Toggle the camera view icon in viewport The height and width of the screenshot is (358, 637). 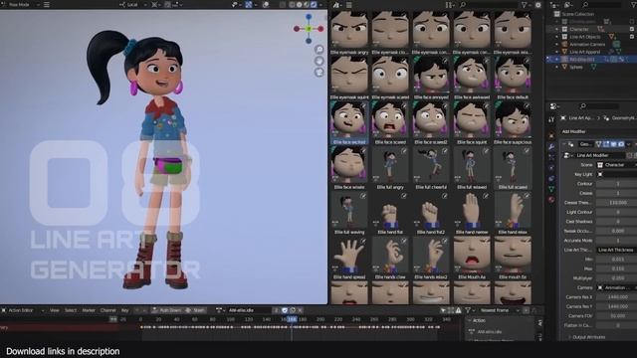tap(319, 73)
